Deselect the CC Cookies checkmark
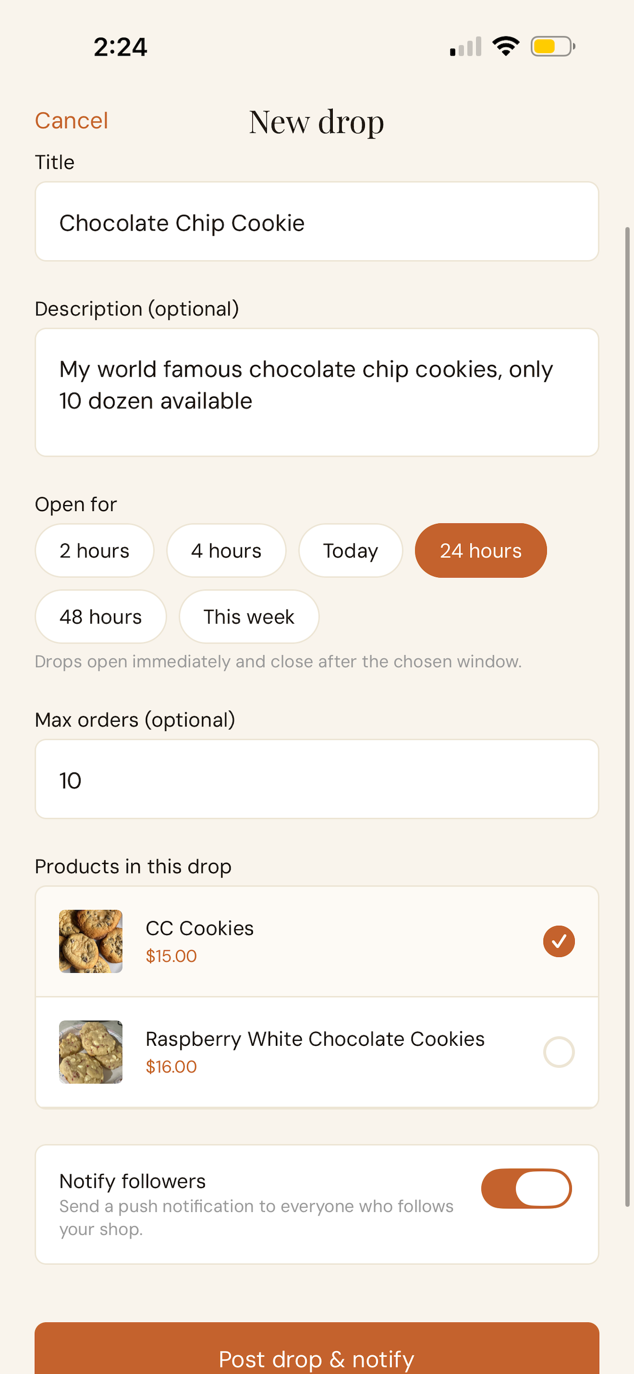 coord(558,941)
